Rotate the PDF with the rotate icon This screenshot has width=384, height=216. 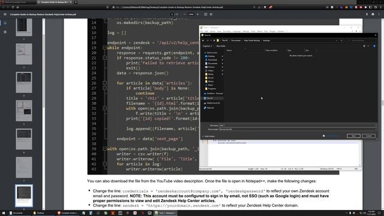pos(211,14)
